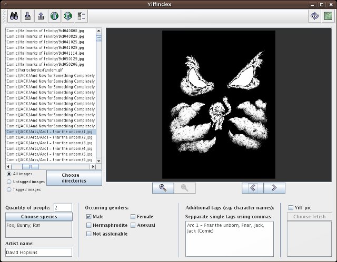Image resolution: width=337 pixels, height=262 pixels.
Task: Click the import tray toolbar icon
Action: coord(27,16)
